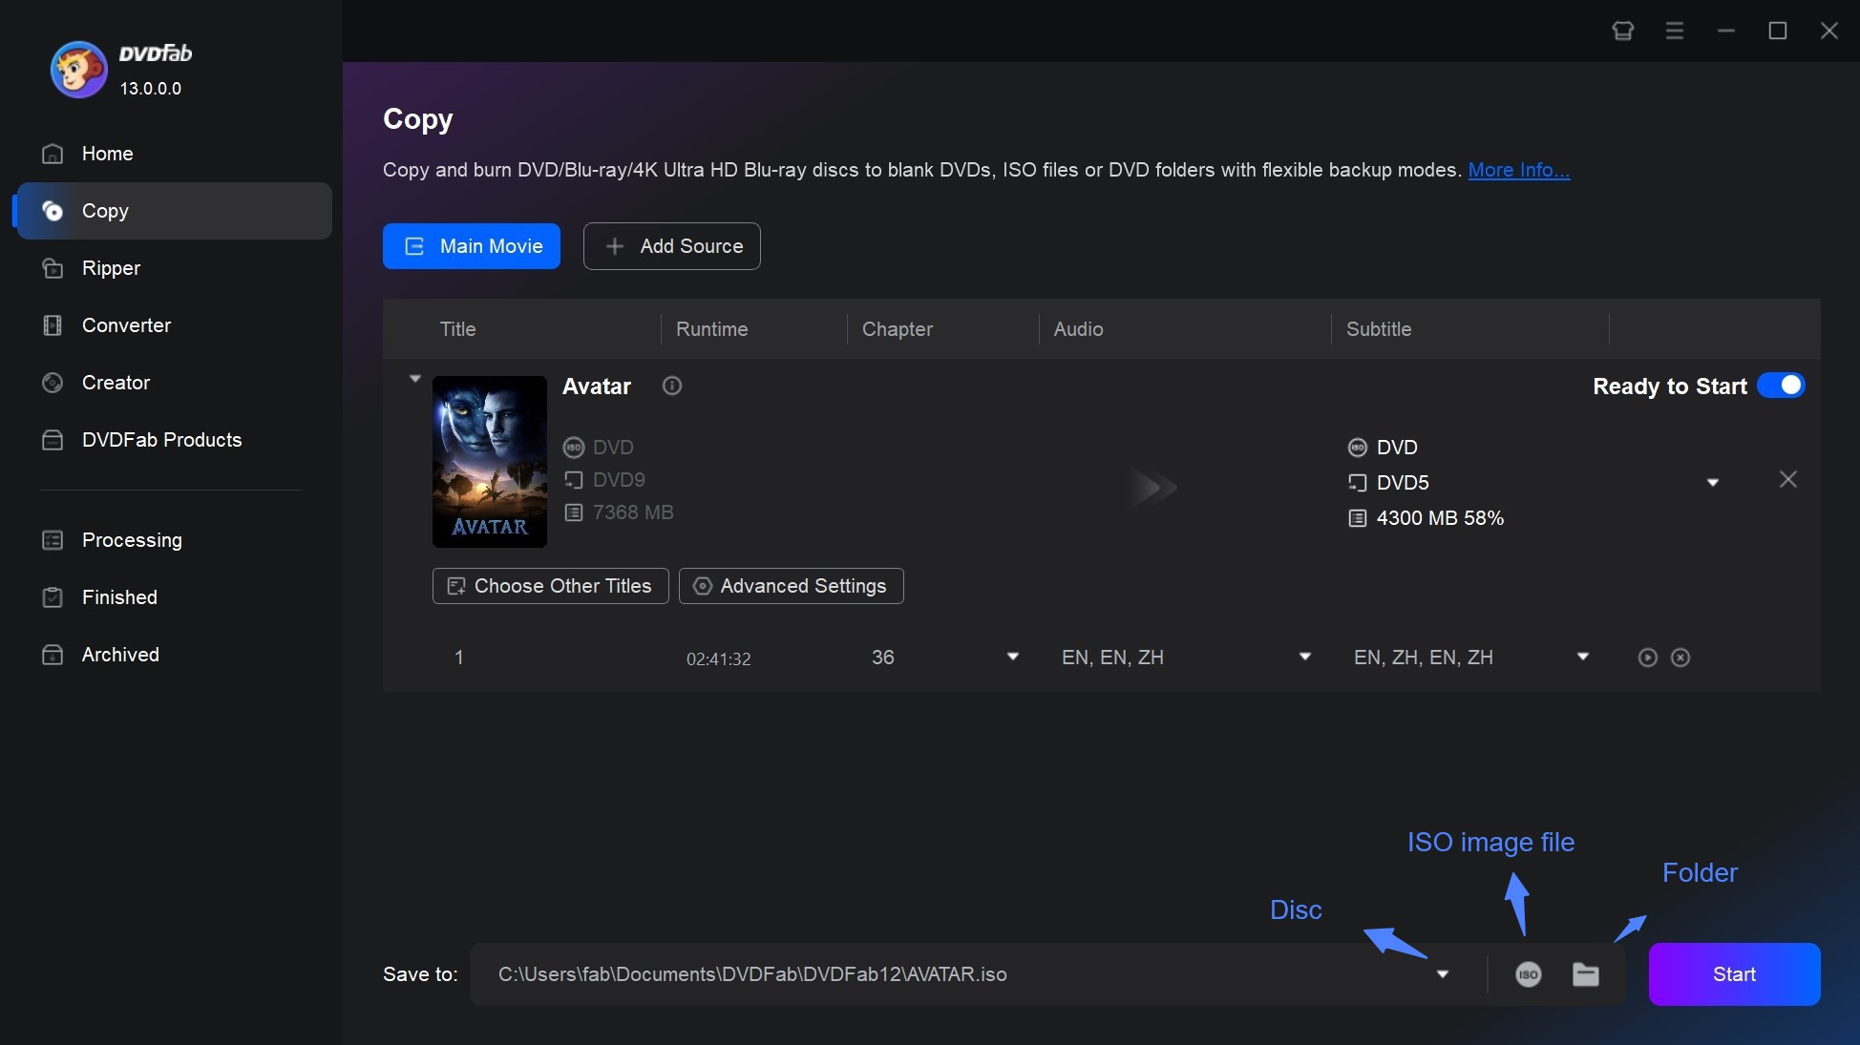This screenshot has height=1045, width=1860.
Task: View the Processing queue
Action: pyautogui.click(x=131, y=540)
